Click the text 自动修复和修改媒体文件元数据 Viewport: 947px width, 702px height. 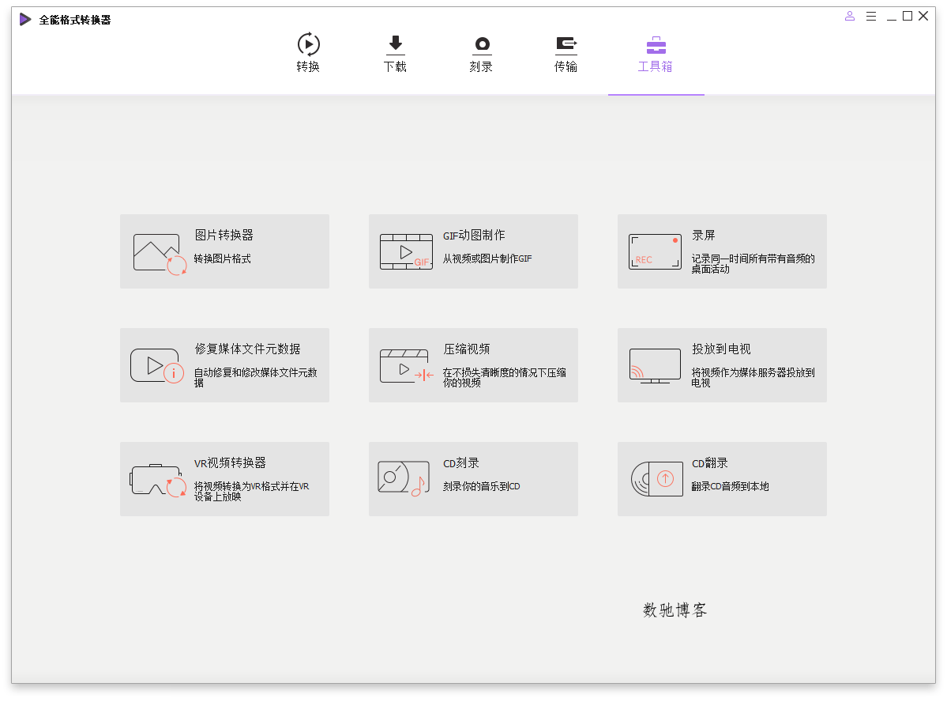[x=255, y=377]
